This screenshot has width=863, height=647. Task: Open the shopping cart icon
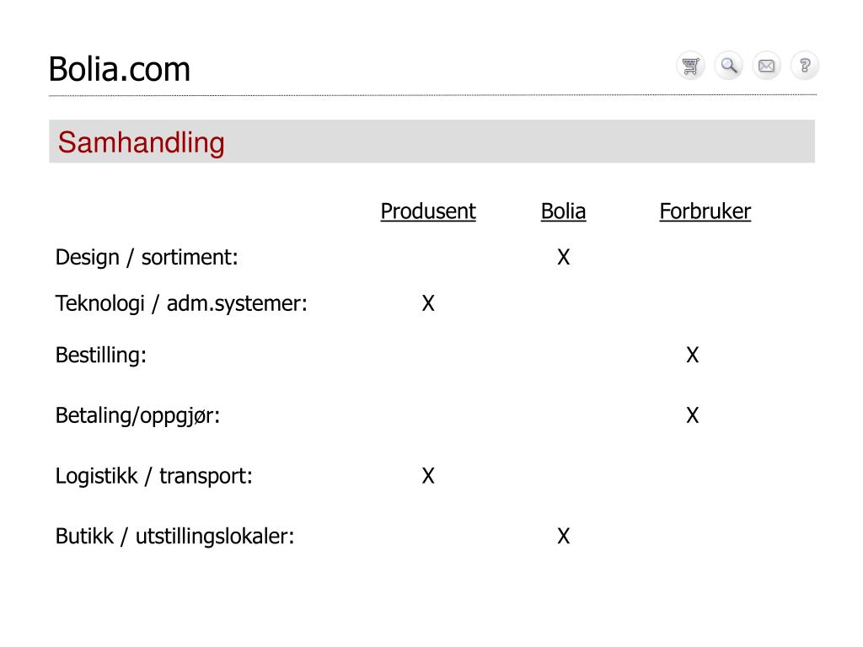690,66
